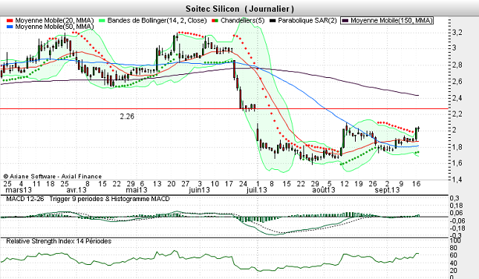Click the MACD 12-26 Trigger 9 periodes panel title
479x279 pixels.
88,199
